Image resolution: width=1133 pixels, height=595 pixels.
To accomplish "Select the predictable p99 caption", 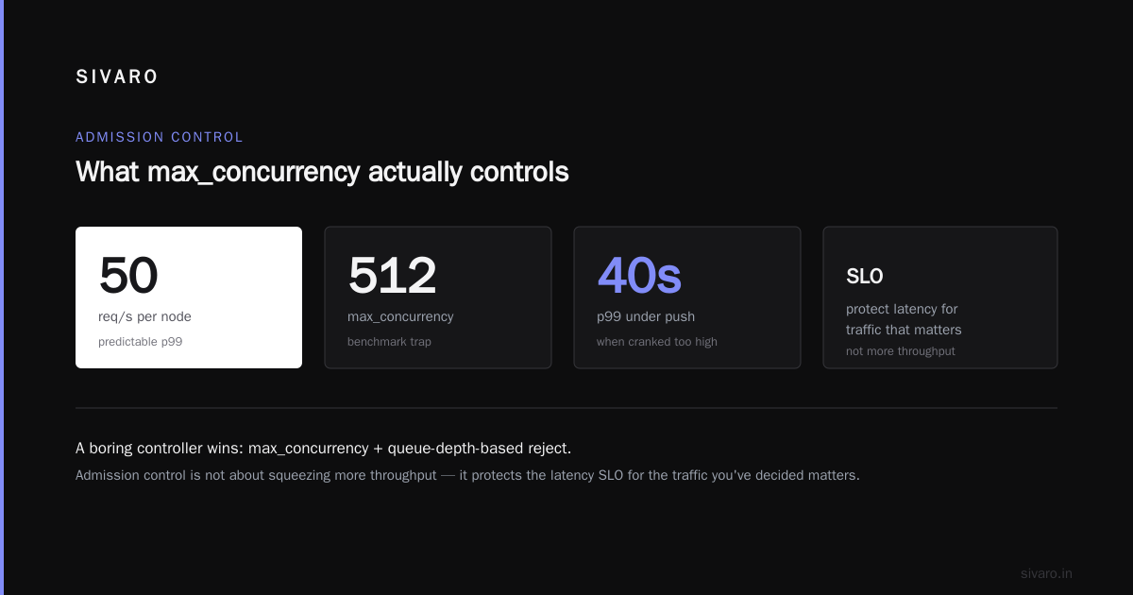I will point(140,342).
